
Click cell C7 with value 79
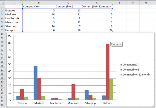click(68, 30)
